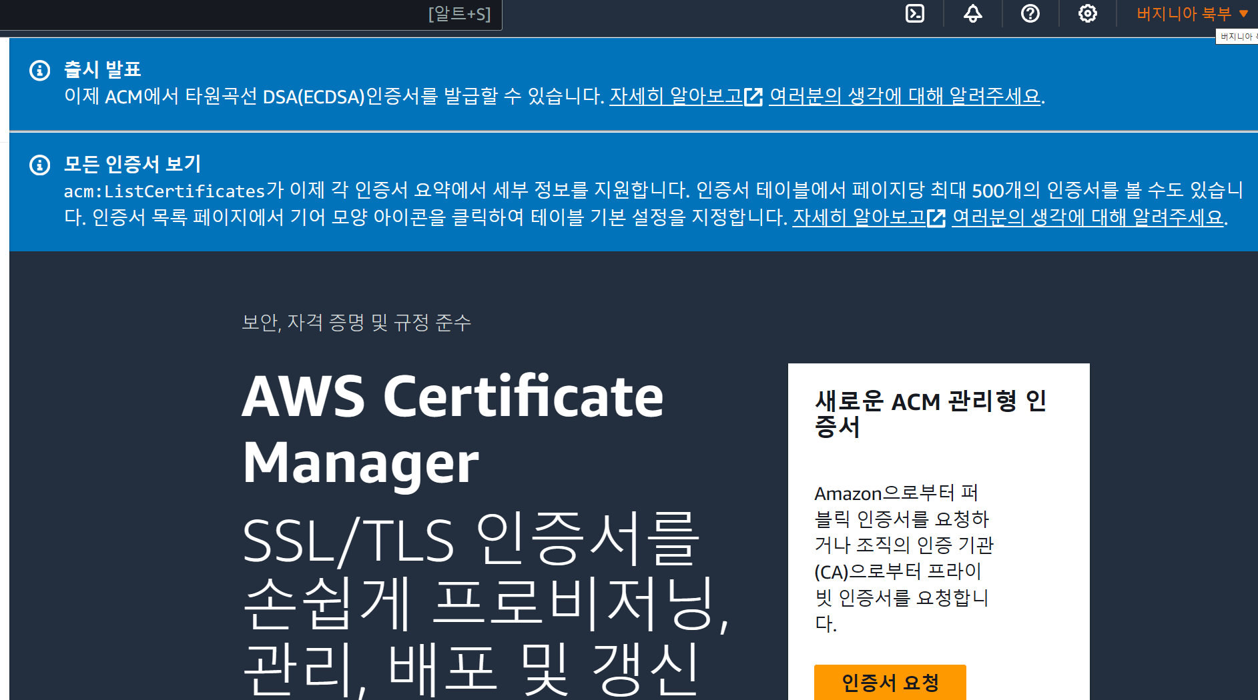Click 보안, 자격 증명 및 규정 준수 text

(356, 323)
